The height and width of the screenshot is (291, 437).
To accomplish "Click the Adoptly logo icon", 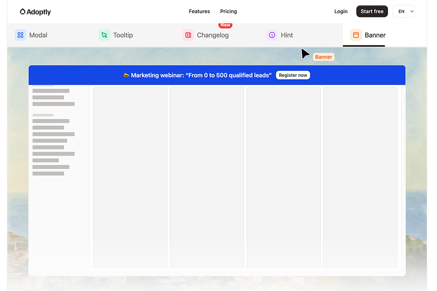I will click(23, 11).
